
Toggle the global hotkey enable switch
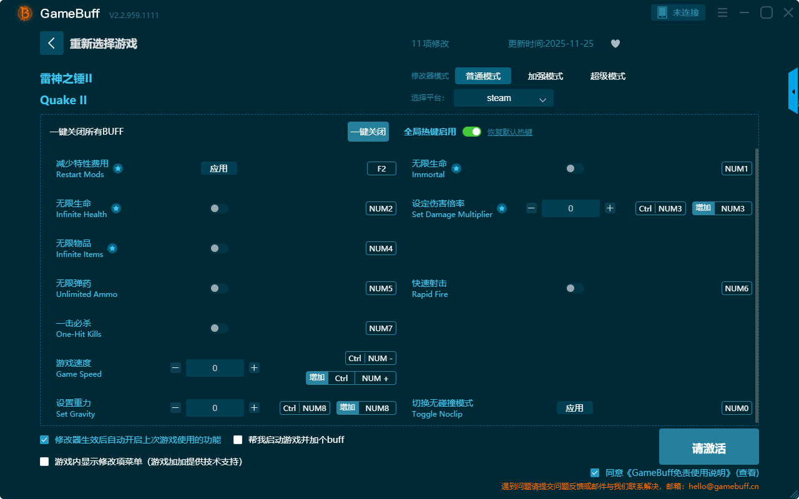[x=471, y=132]
